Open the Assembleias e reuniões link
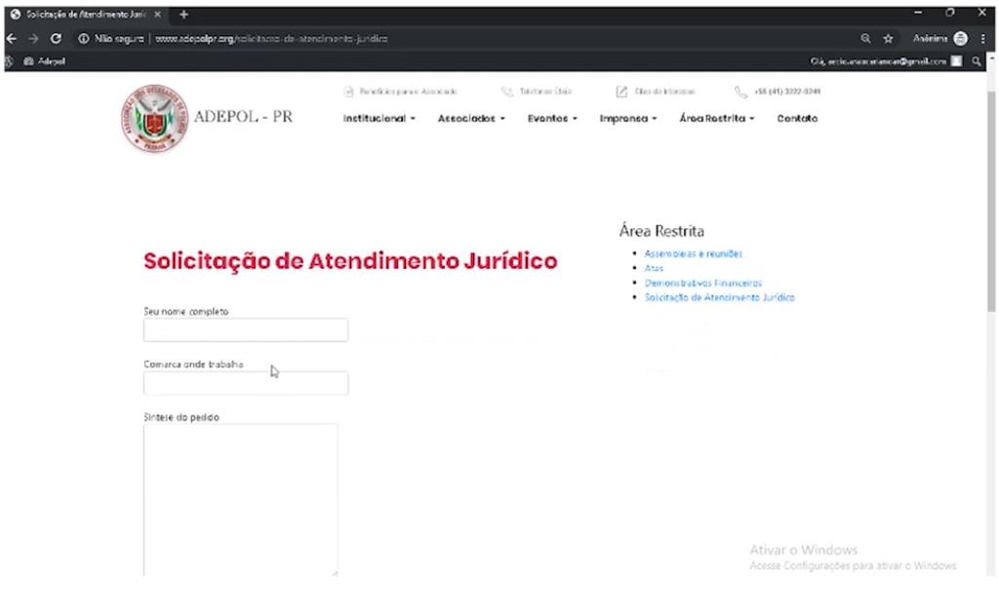 [x=693, y=253]
